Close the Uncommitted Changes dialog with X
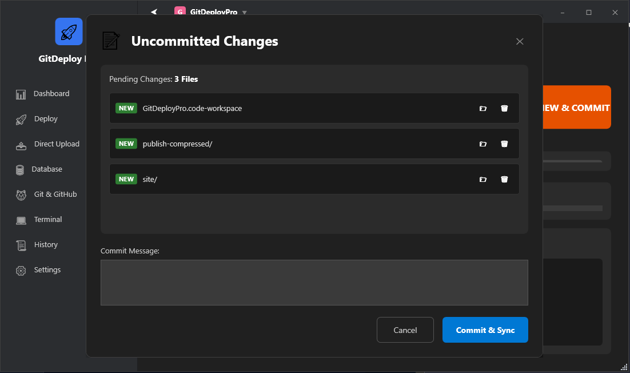Image resolution: width=630 pixels, height=373 pixels. pyautogui.click(x=520, y=41)
